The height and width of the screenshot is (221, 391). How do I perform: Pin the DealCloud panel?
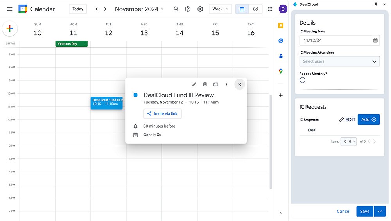click(376, 4)
